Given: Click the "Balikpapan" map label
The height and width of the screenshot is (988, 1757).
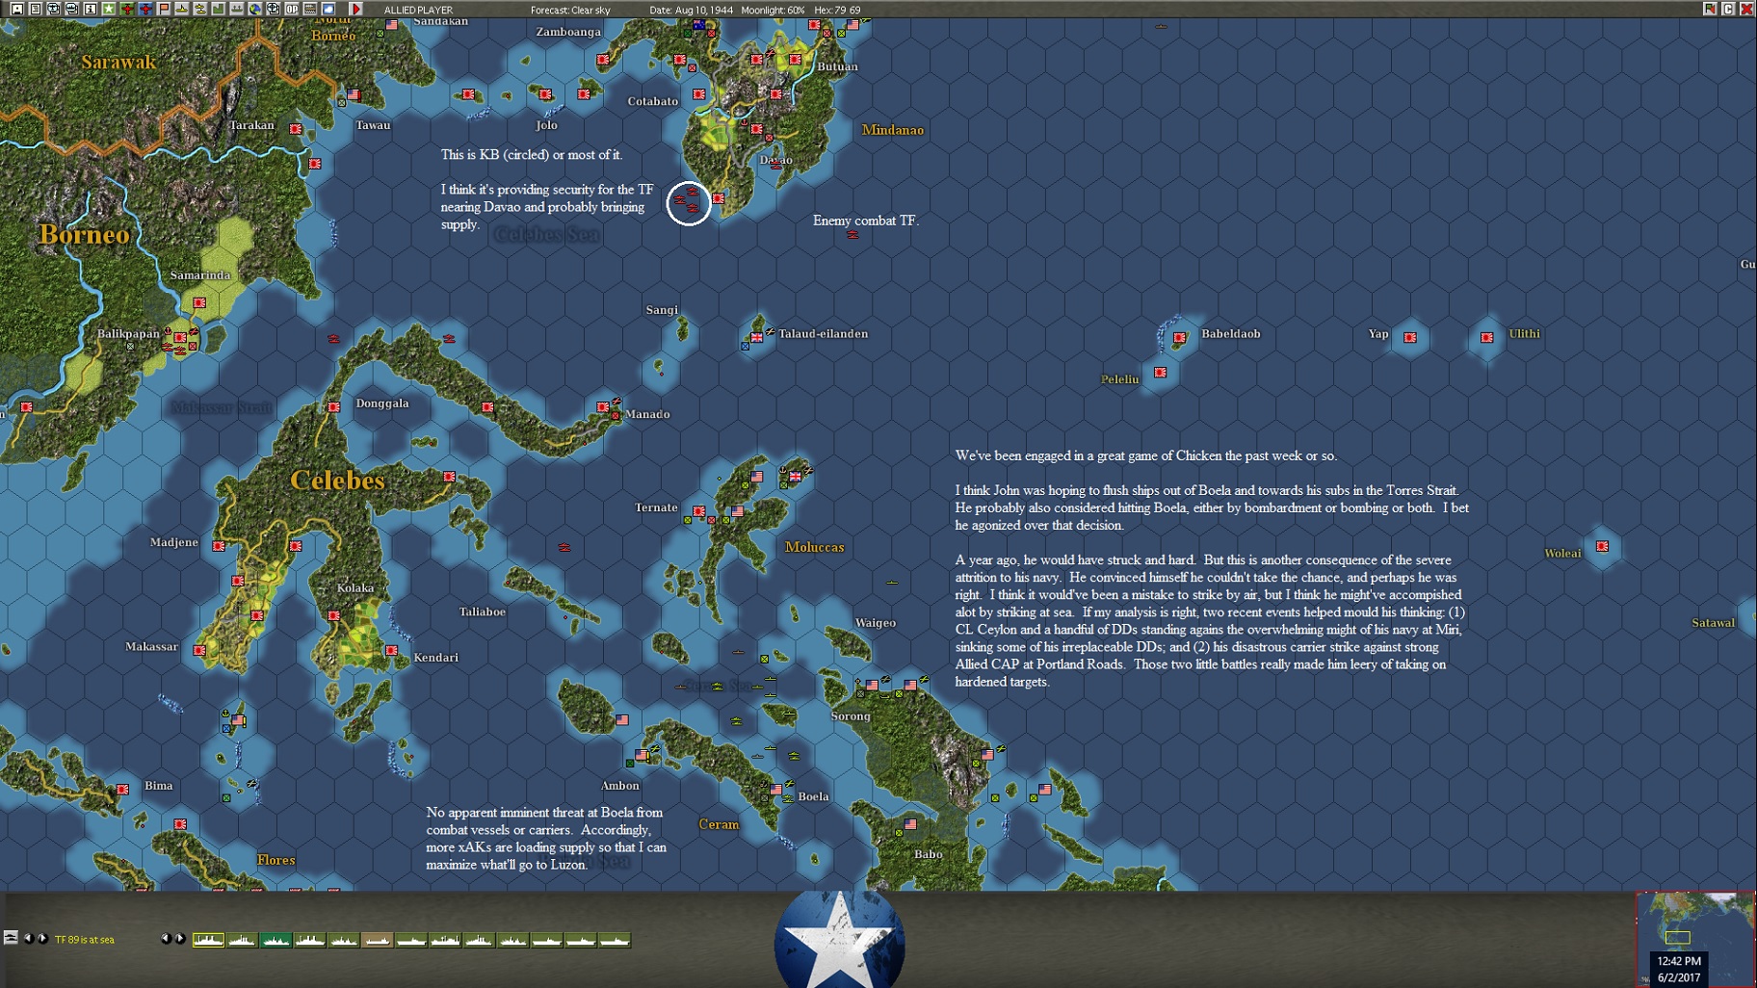Looking at the screenshot, I should 128,334.
